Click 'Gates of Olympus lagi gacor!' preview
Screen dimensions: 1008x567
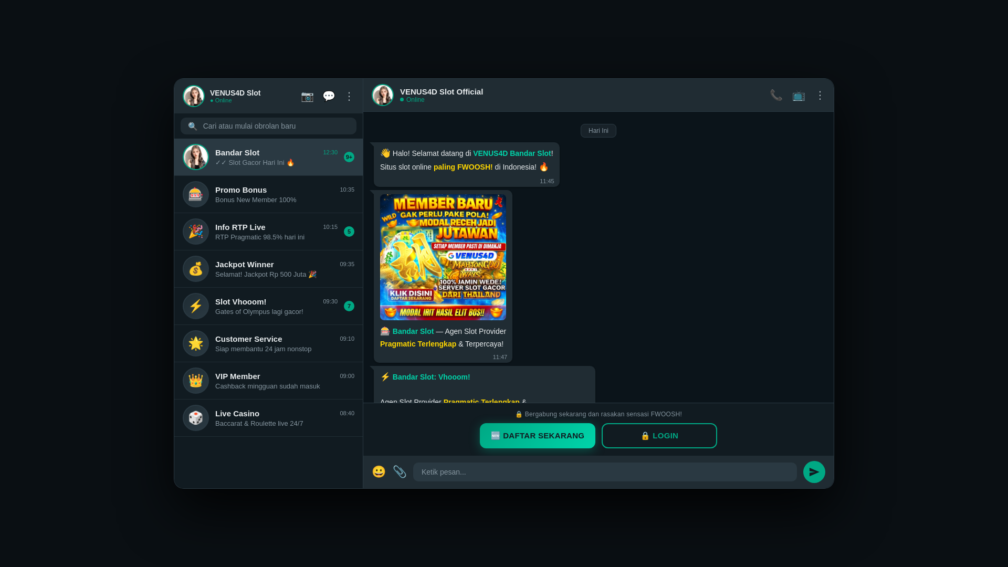(259, 312)
